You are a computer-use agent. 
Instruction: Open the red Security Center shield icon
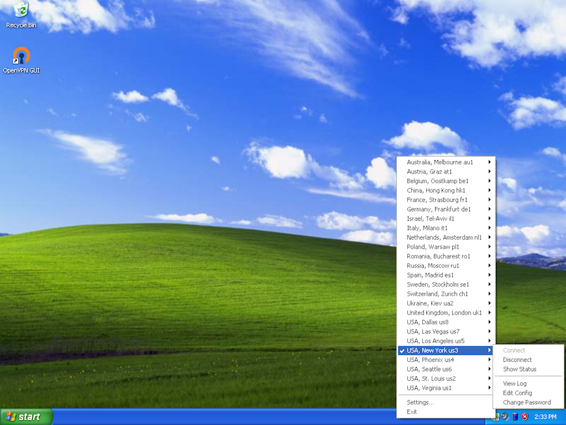[x=525, y=416]
